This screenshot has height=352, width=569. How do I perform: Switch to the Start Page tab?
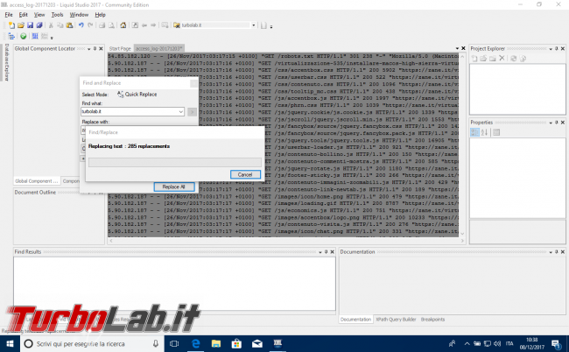click(120, 49)
